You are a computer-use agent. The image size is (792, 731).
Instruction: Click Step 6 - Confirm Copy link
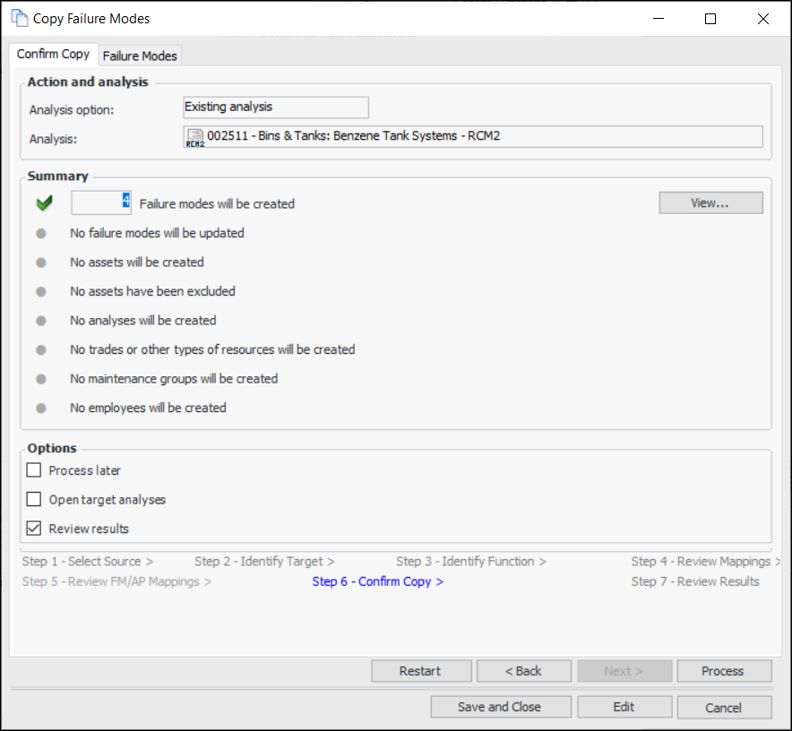(x=377, y=581)
